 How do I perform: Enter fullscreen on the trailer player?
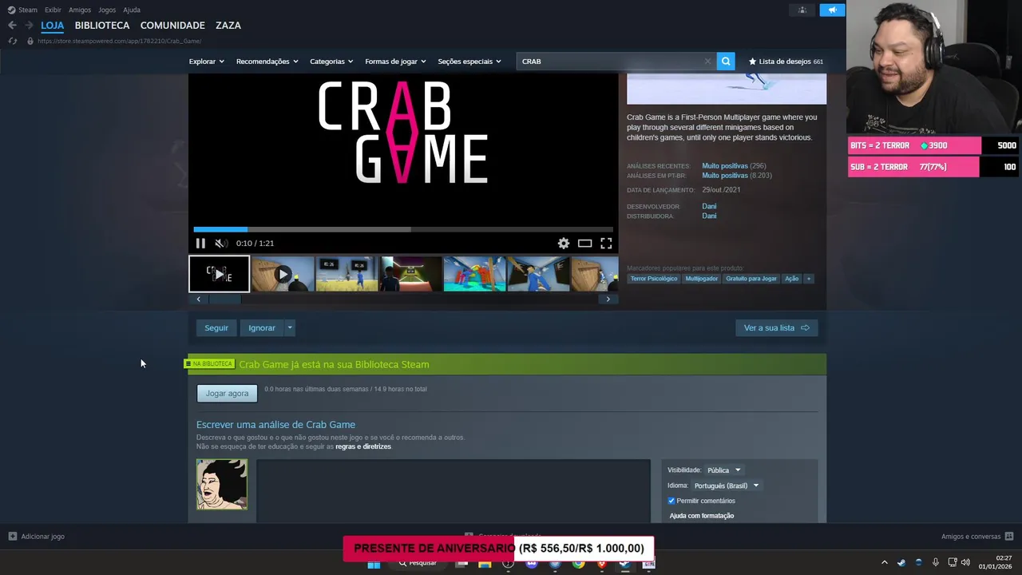click(606, 244)
